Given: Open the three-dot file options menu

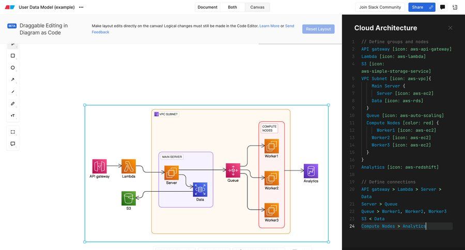Looking at the screenshot, I should pyautogui.click(x=81, y=7).
